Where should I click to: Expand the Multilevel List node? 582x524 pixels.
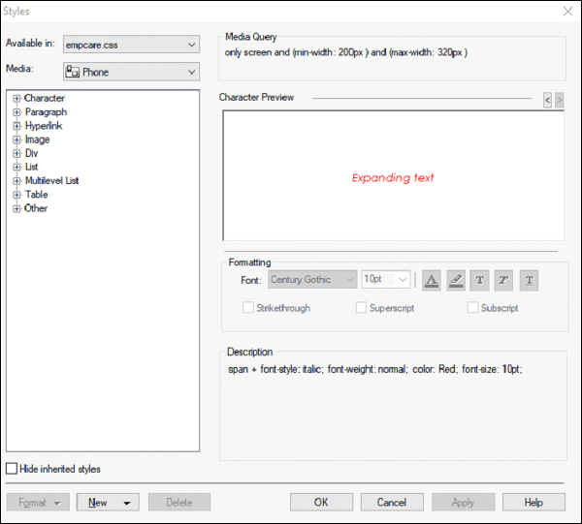[16, 181]
